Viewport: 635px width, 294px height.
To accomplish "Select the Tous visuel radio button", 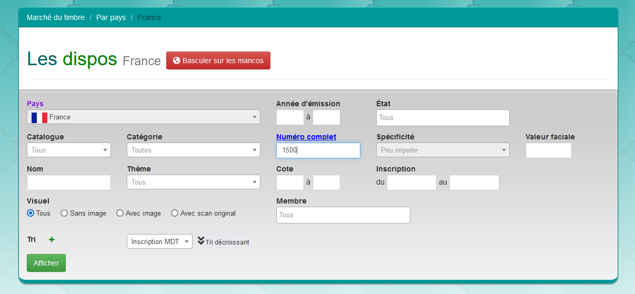I will tap(30, 213).
